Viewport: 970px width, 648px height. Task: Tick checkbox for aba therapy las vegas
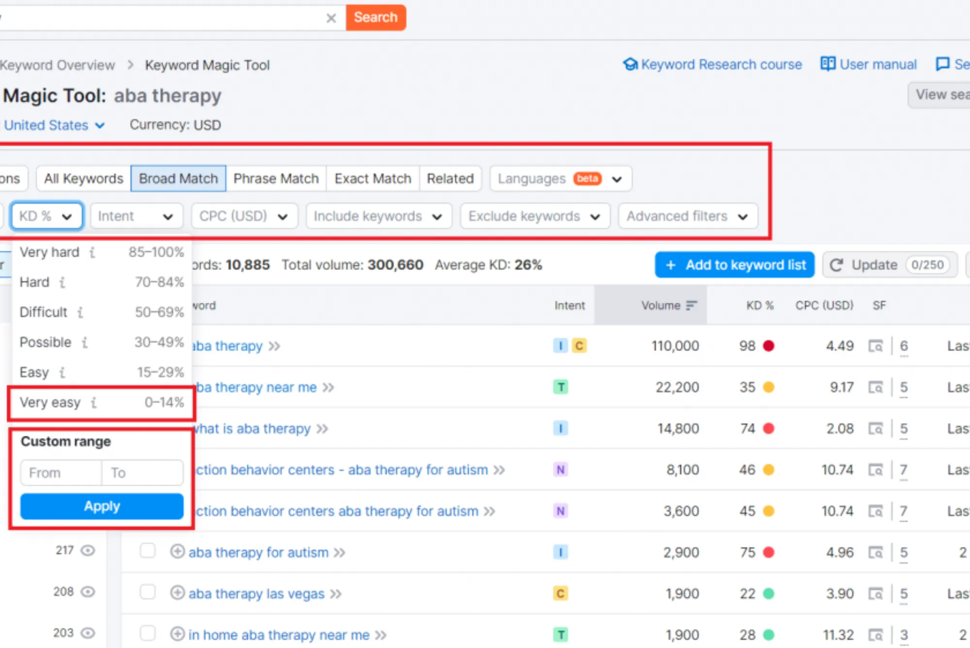tap(147, 592)
